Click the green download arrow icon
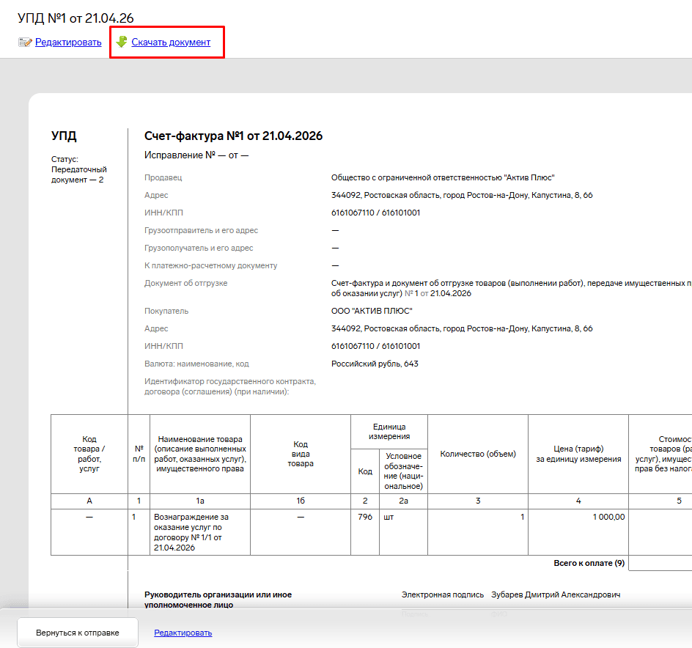Image resolution: width=692 pixels, height=648 pixels. [122, 43]
